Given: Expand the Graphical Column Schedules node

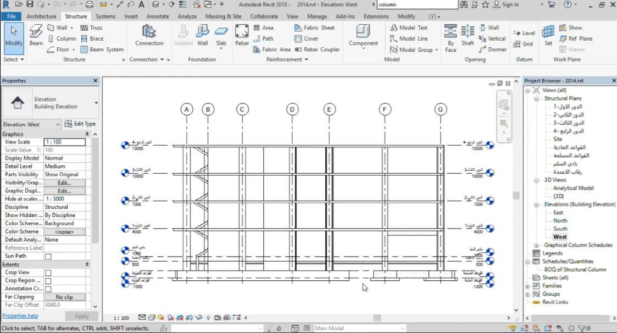Looking at the screenshot, I should pyautogui.click(x=537, y=245).
